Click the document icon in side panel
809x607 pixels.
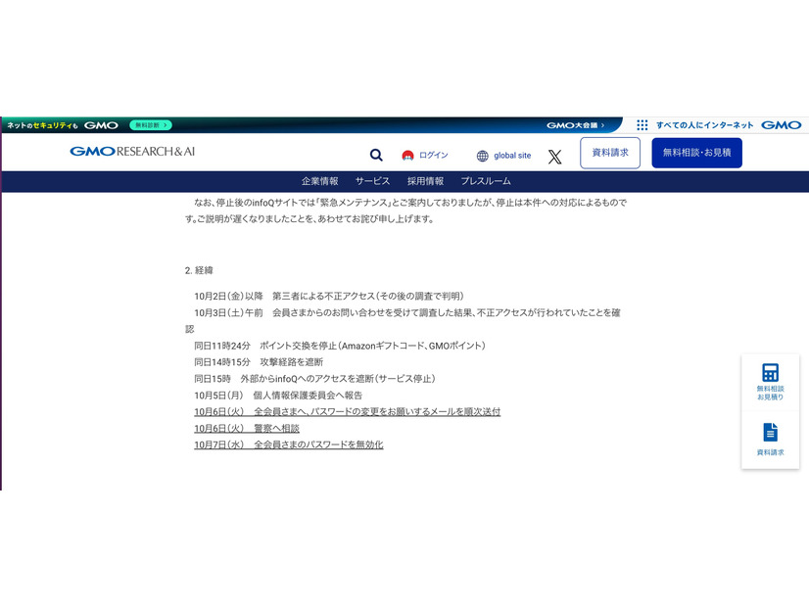(770, 432)
